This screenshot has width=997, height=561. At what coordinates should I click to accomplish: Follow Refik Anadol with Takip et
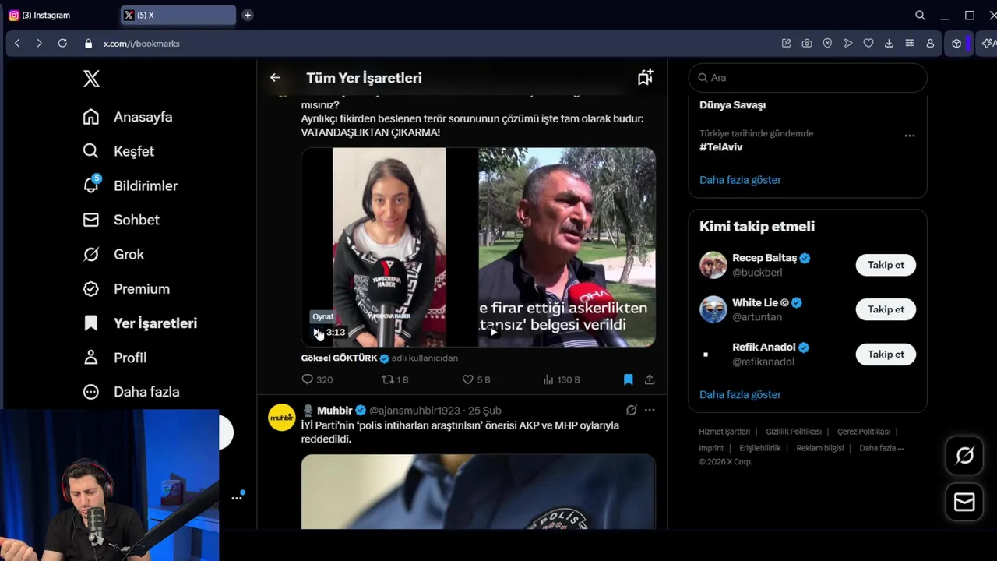[886, 354]
